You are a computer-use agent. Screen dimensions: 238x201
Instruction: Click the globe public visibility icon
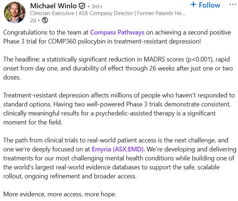(45, 20)
